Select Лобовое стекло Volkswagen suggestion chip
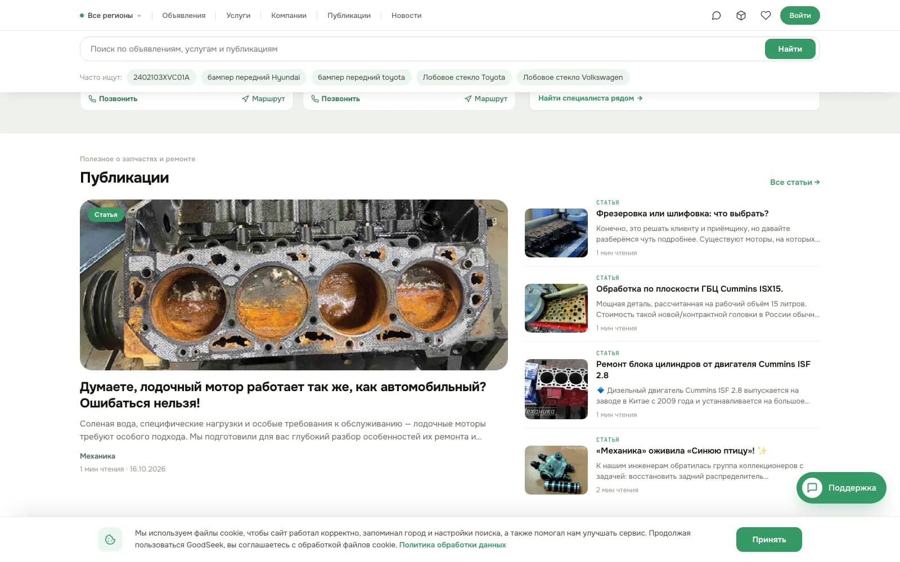This screenshot has width=900, height=562. pyautogui.click(x=573, y=78)
